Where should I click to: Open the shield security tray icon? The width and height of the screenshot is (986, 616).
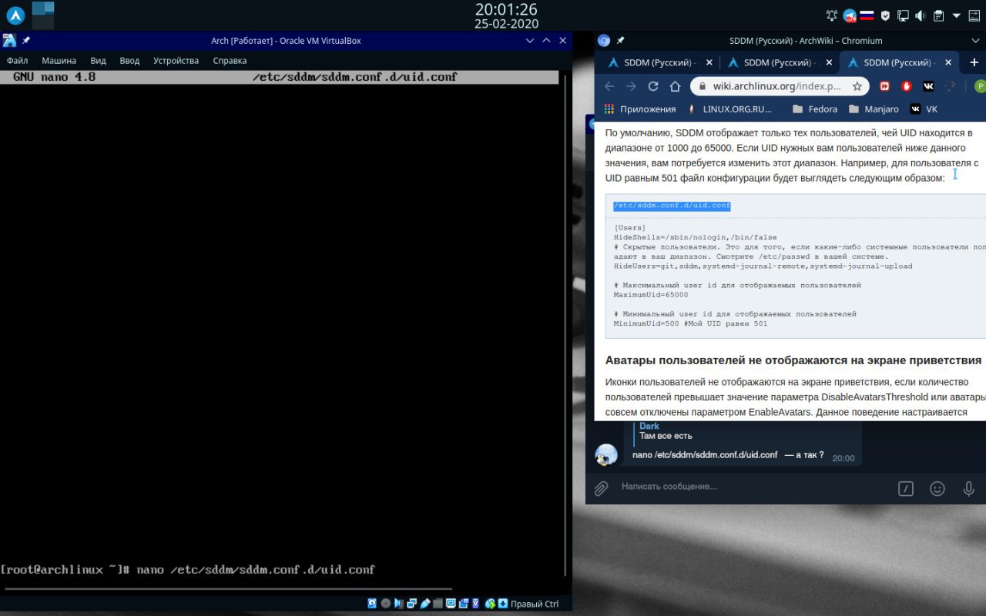(x=886, y=15)
